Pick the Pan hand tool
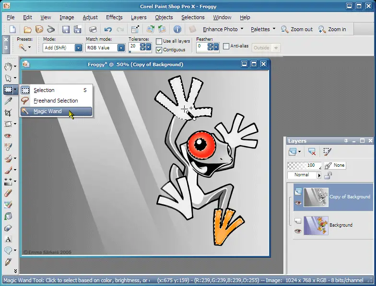The width and height of the screenshot is (376, 286). [8, 66]
